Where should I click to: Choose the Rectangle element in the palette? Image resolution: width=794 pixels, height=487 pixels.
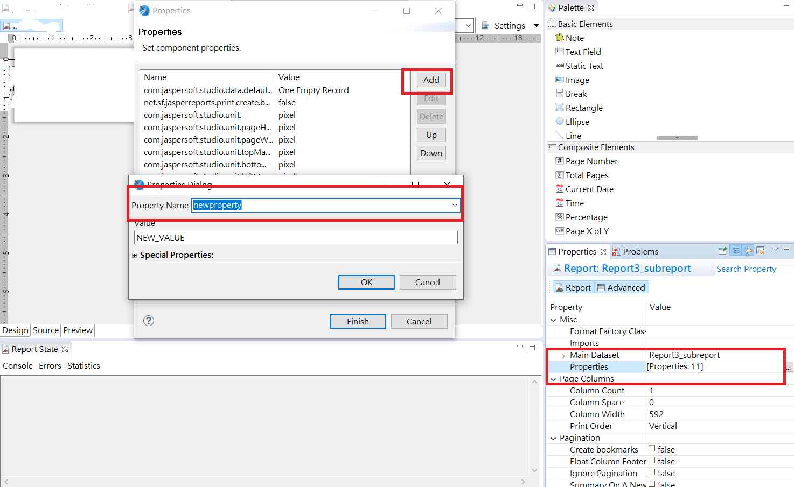click(584, 108)
